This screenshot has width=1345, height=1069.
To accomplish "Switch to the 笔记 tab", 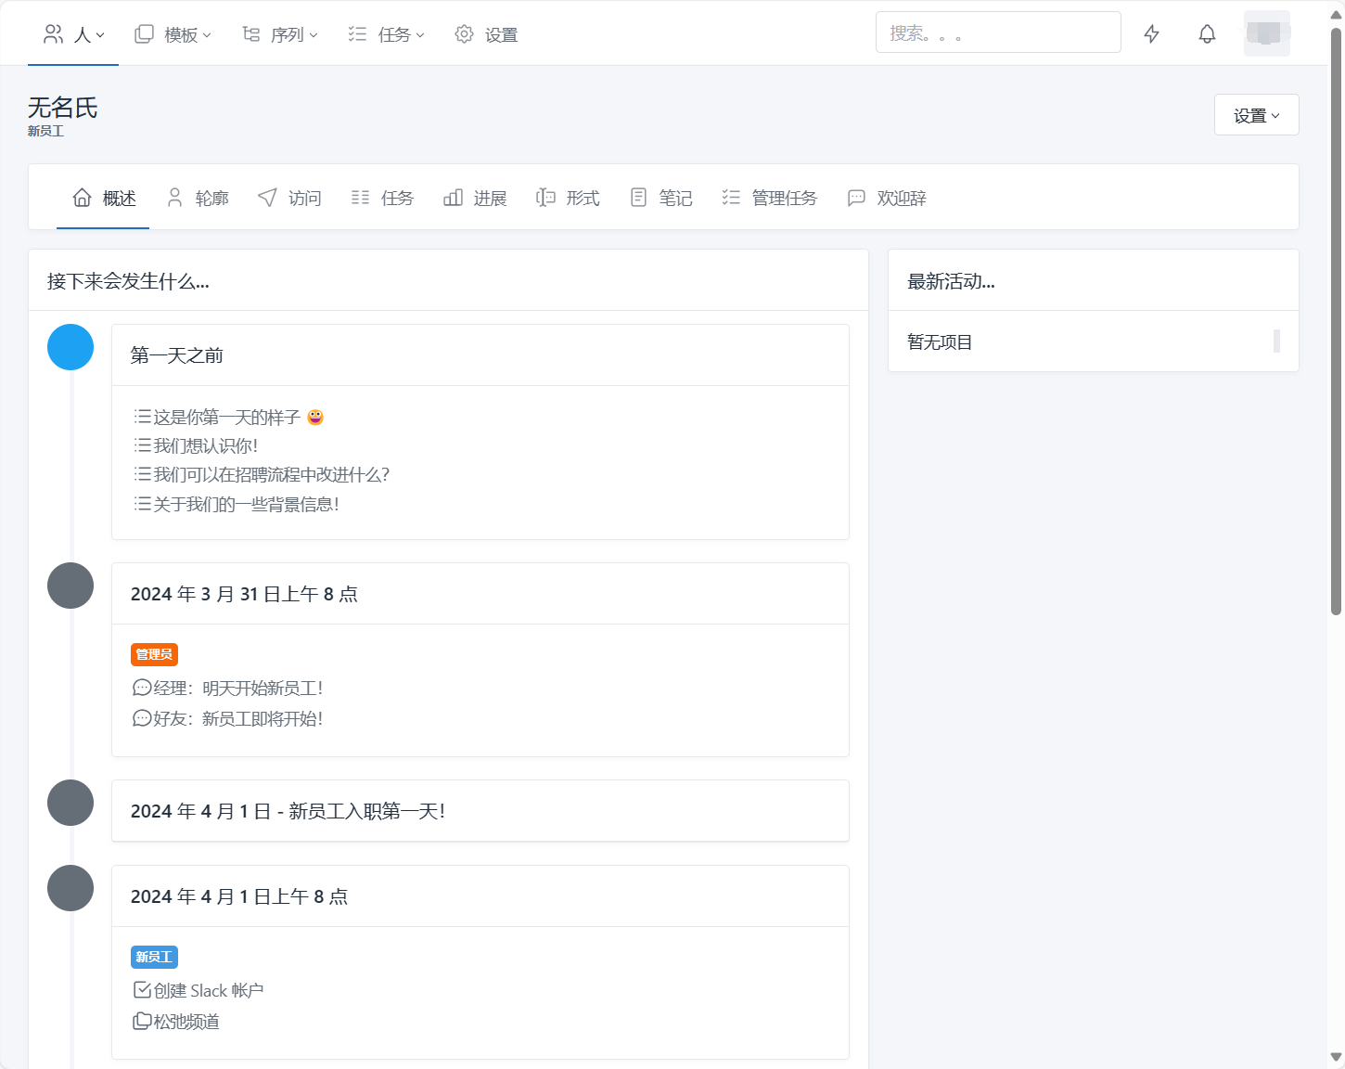I will (x=661, y=198).
